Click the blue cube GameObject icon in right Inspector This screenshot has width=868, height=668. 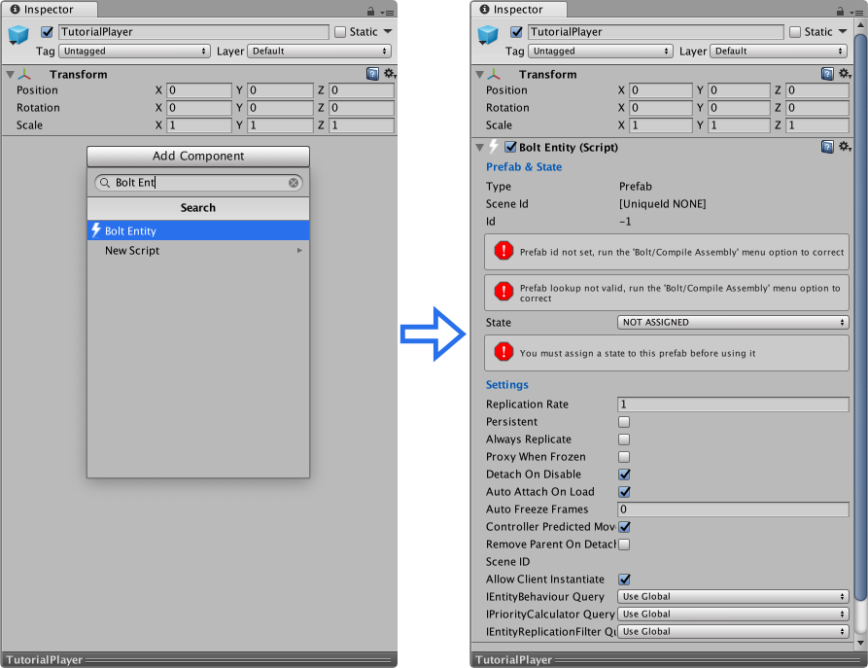(488, 35)
